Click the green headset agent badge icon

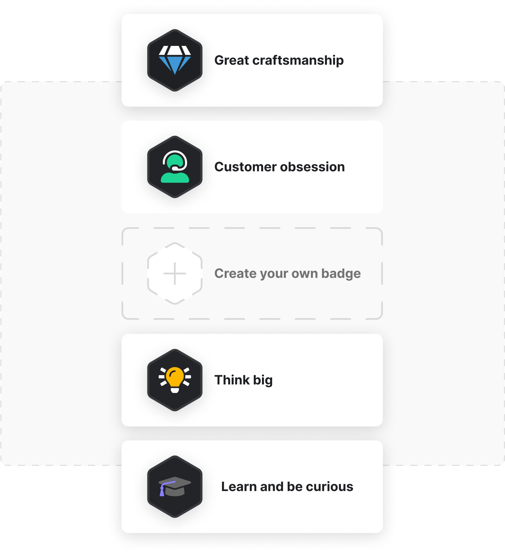click(x=175, y=167)
